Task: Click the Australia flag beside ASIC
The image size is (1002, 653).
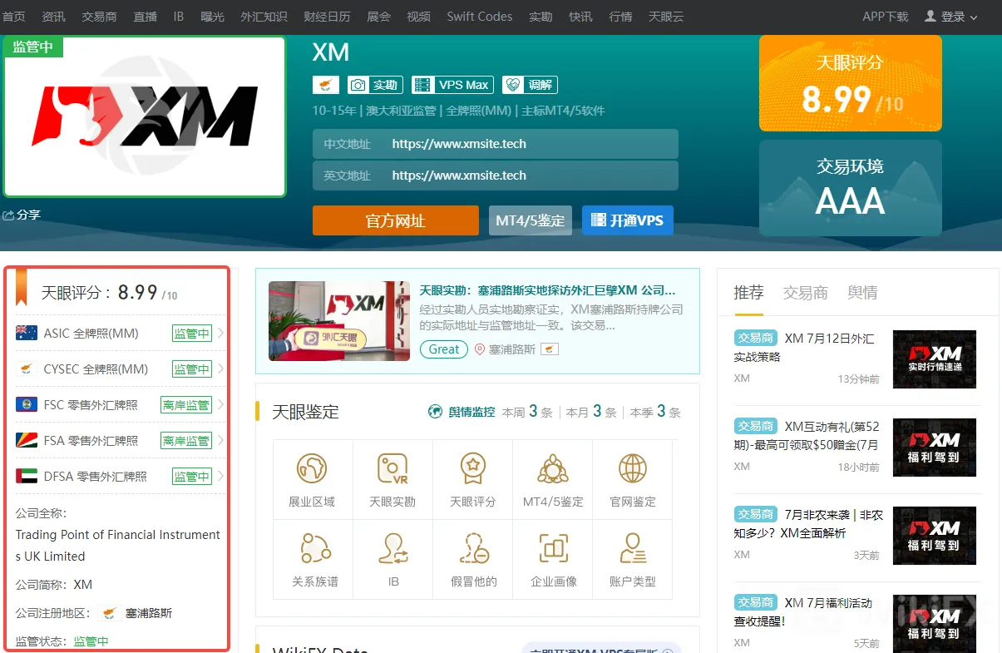Action: pos(27,334)
